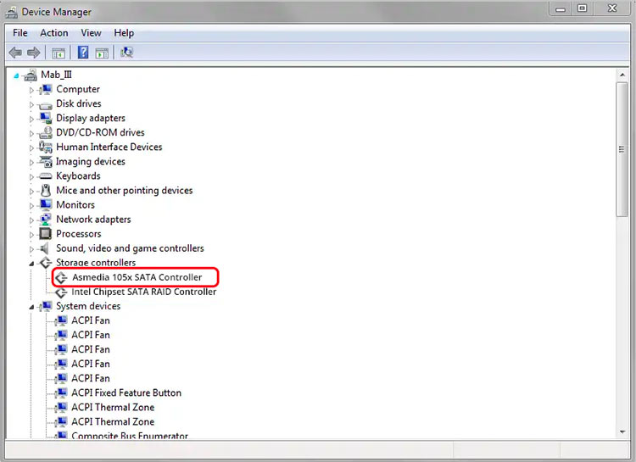Screen dimensions: 636x462
Task: Click the Forward arrow toolbar icon
Action: [34, 53]
